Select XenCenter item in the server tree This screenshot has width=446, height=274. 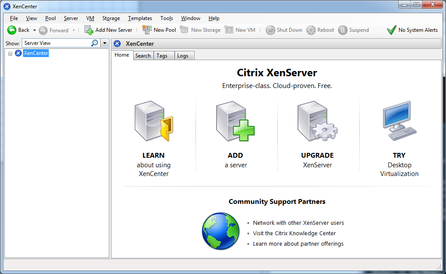coord(36,53)
